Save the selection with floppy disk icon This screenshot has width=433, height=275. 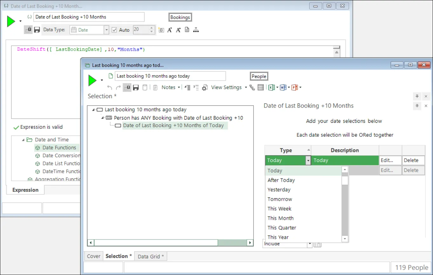[136, 88]
